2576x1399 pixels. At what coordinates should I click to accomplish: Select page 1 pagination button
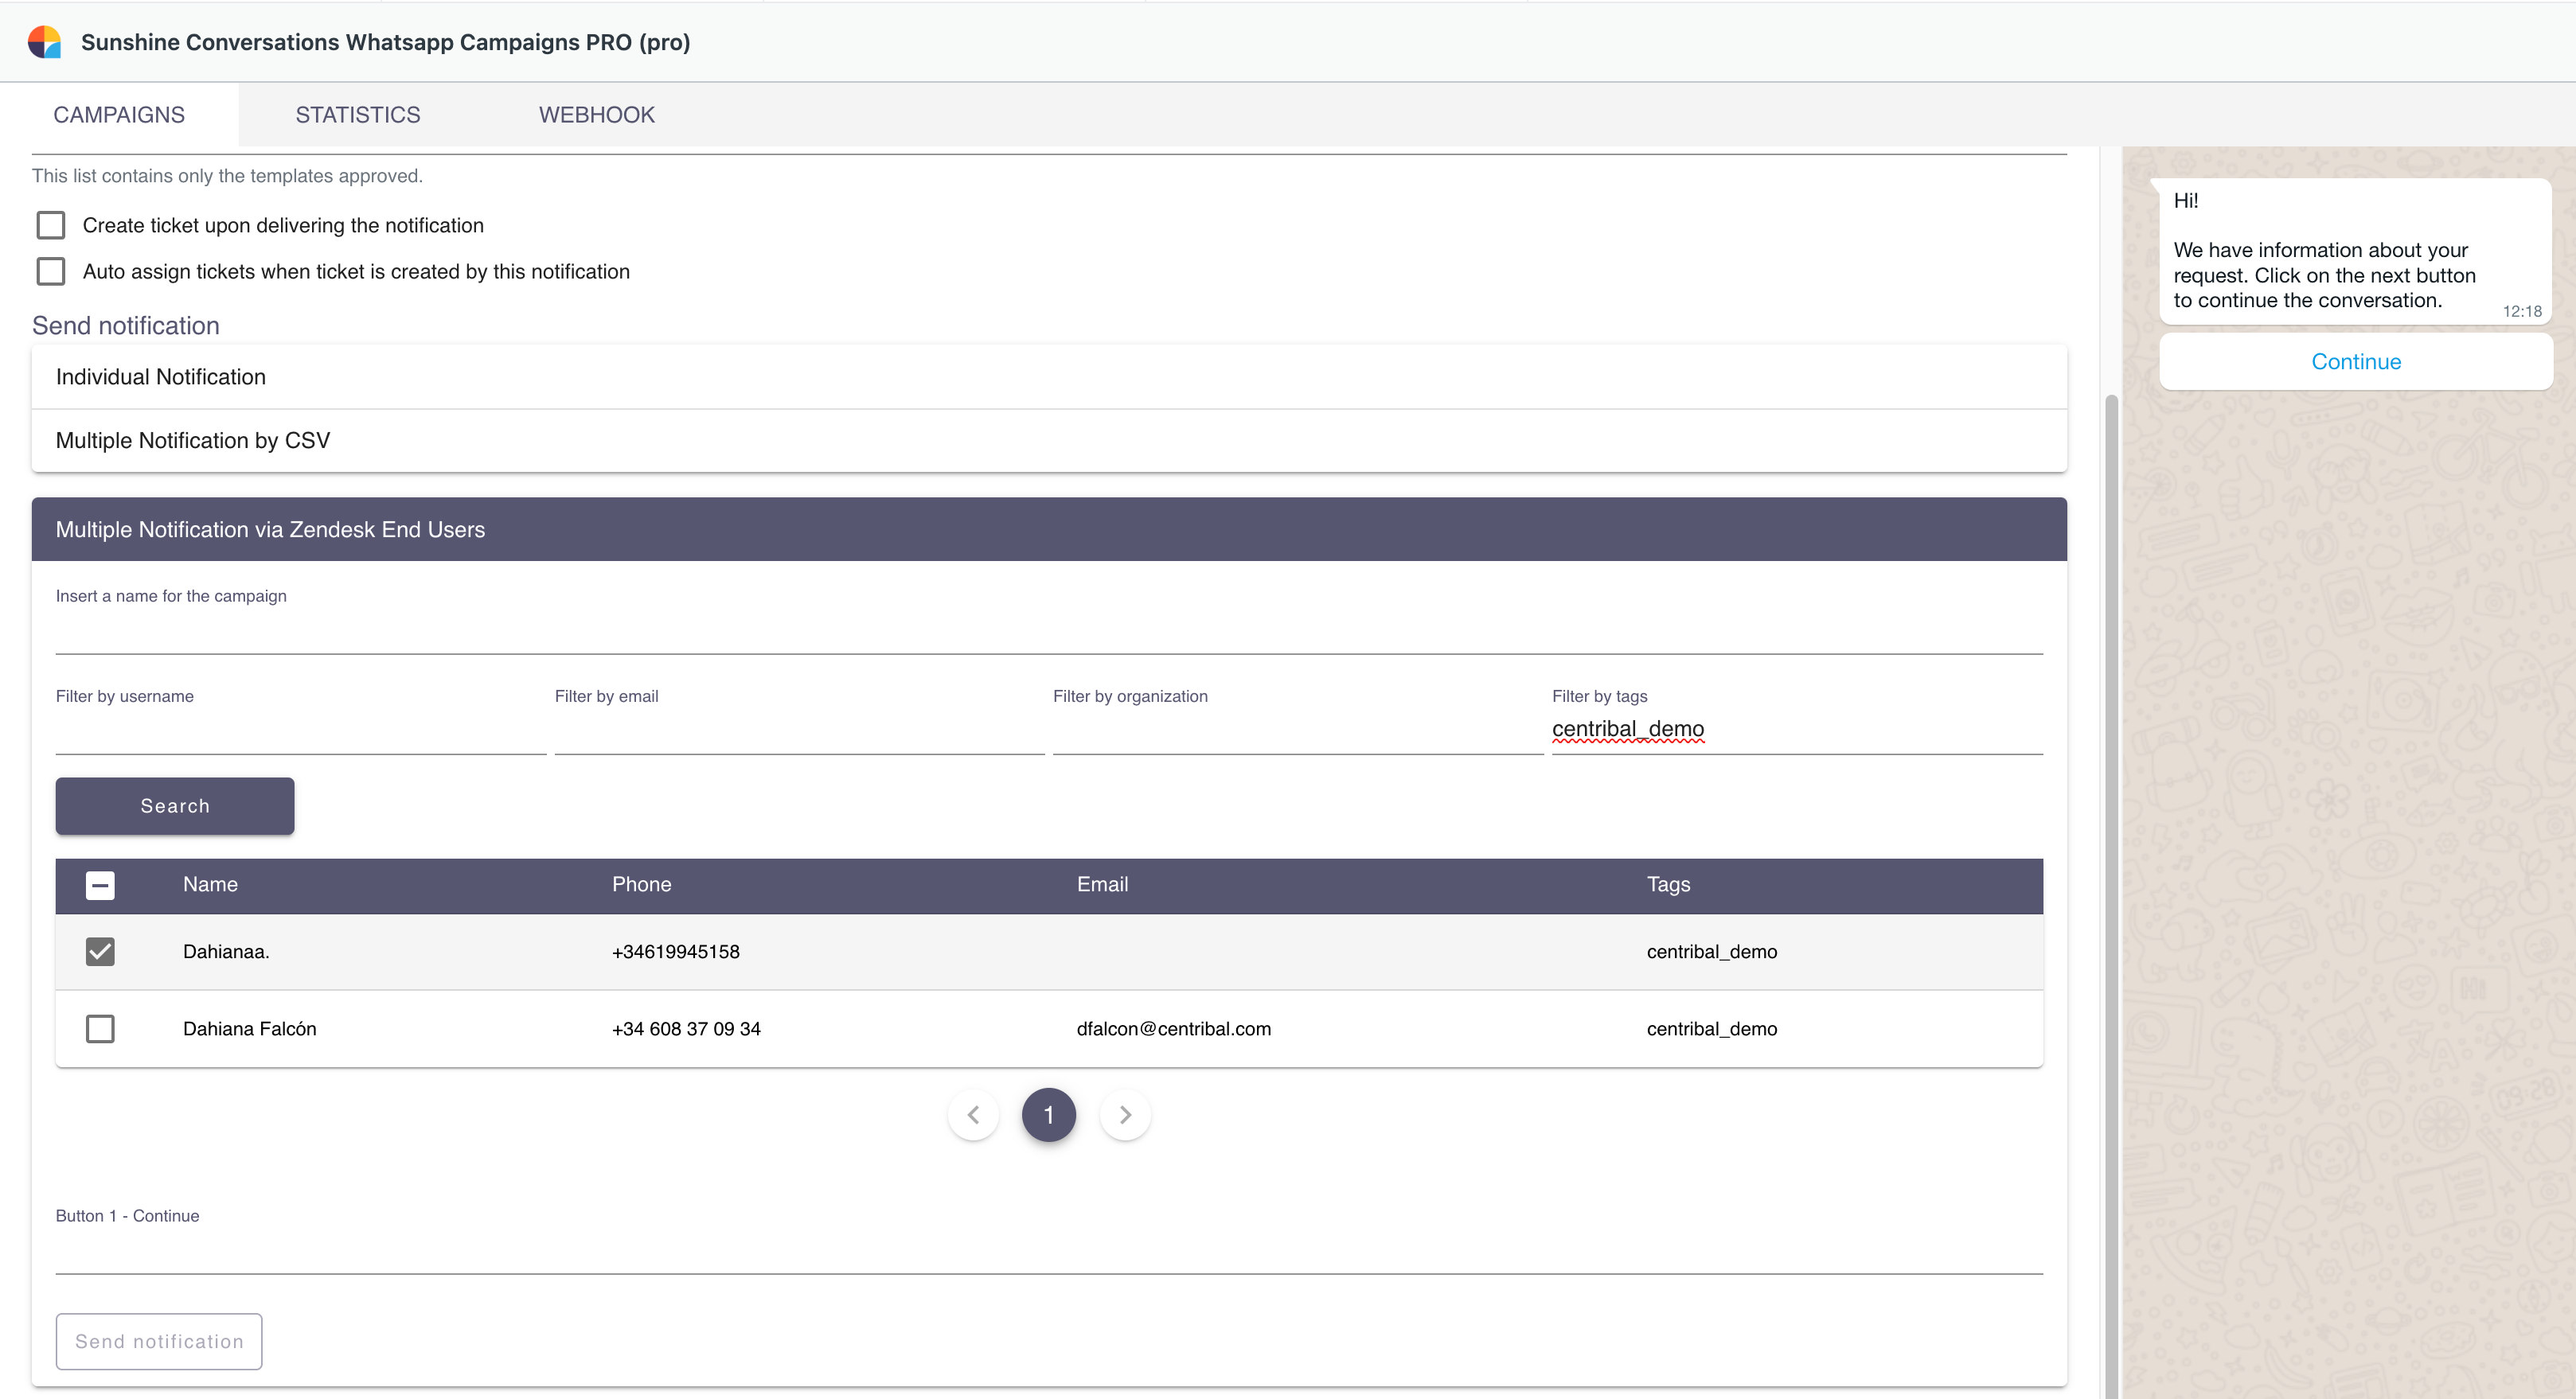1048,1114
